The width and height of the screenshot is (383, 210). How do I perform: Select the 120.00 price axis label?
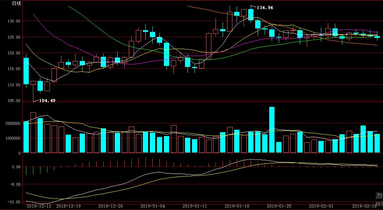click(14, 53)
